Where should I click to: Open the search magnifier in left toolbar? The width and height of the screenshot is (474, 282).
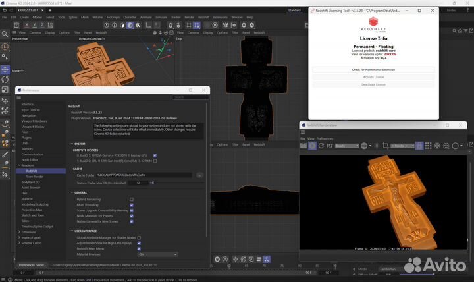point(5,34)
